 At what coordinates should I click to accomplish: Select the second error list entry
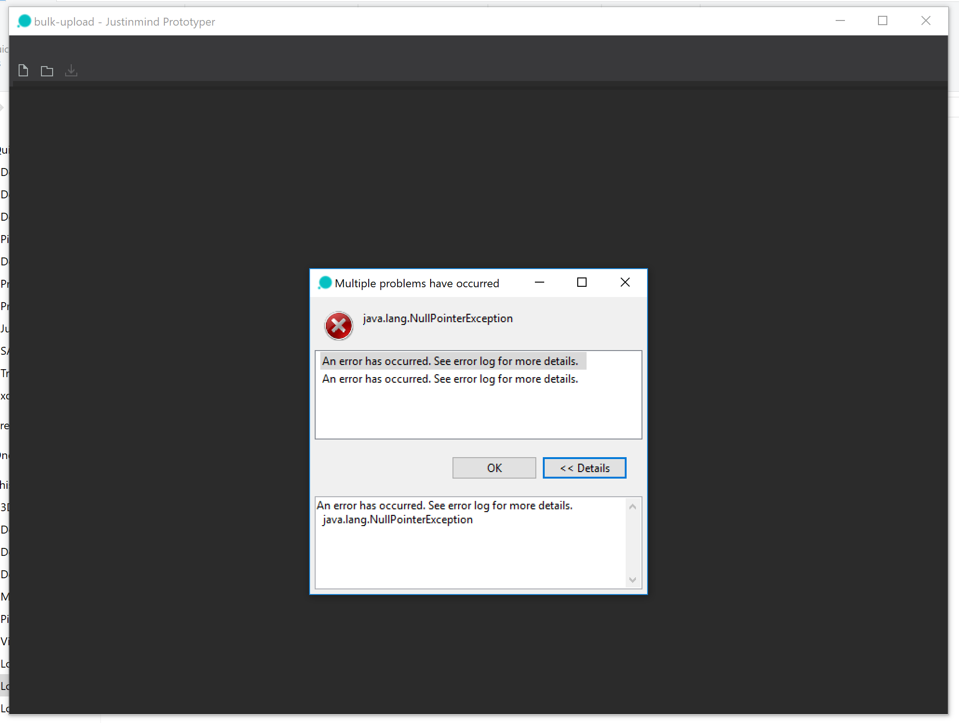tap(450, 379)
